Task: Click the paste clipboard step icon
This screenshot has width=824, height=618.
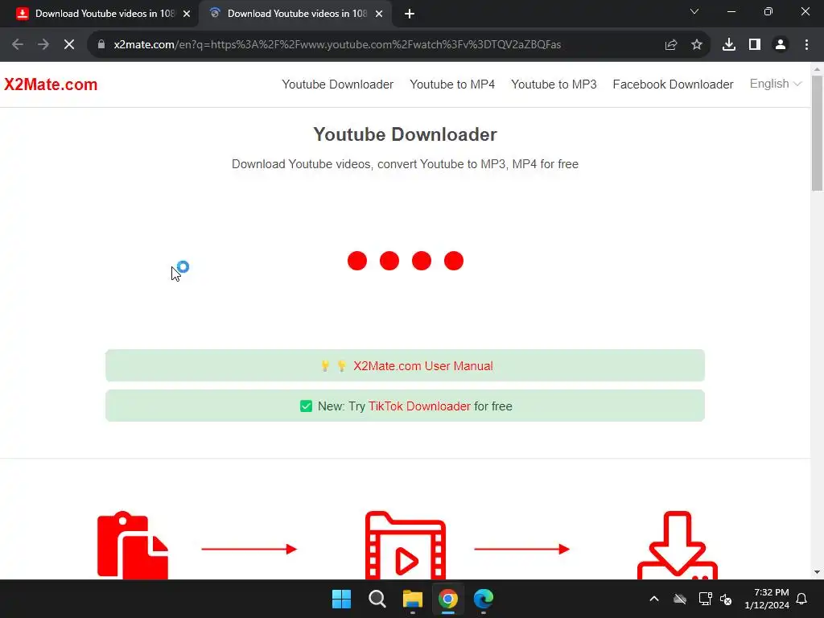Action: (x=133, y=545)
